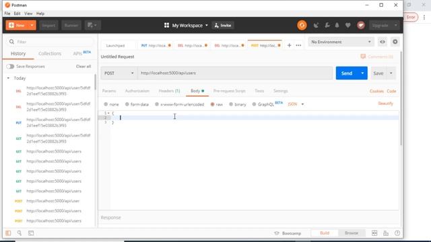Collapse the Today history group
The height and width of the screenshot is (242, 431).
(x=8, y=78)
